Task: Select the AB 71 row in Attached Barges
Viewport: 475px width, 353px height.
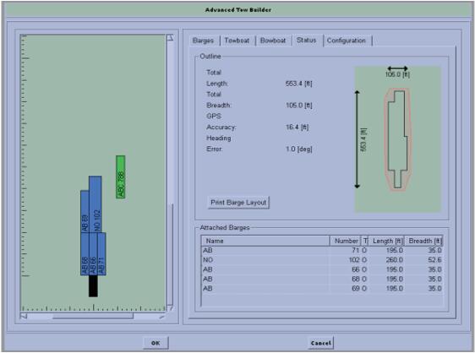Action: coord(322,250)
